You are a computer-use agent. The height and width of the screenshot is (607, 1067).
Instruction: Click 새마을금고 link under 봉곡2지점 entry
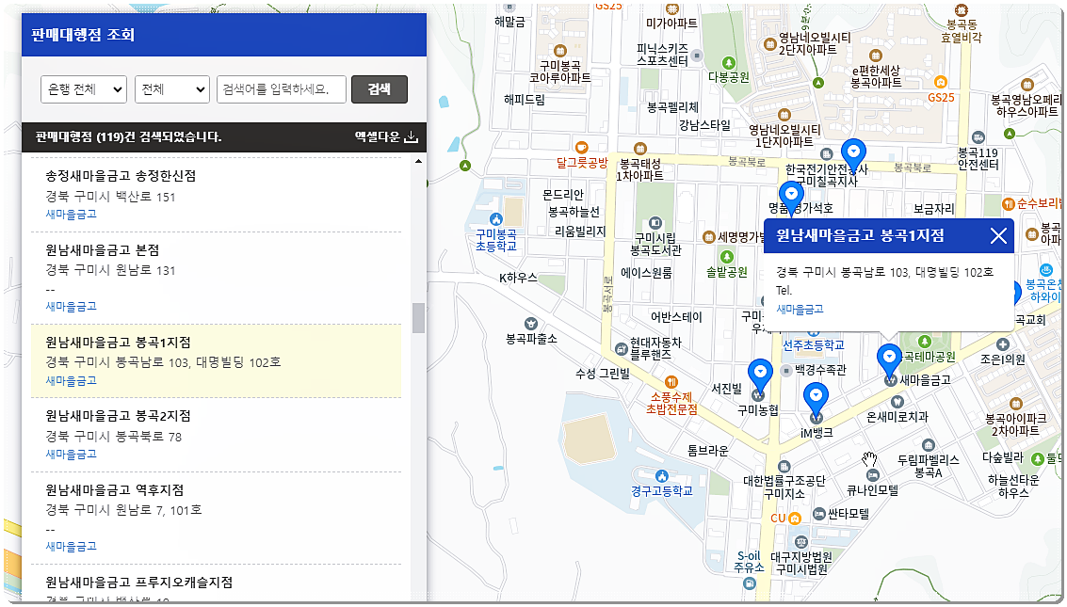pos(71,454)
